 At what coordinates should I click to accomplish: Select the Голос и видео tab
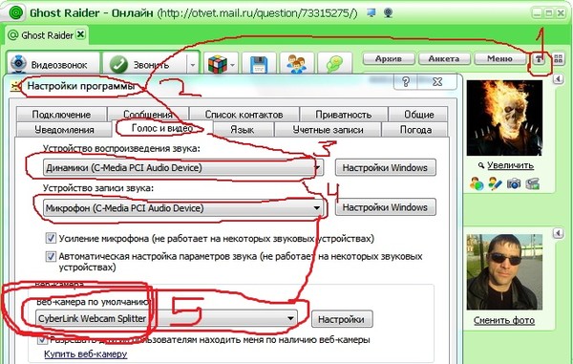(x=162, y=128)
